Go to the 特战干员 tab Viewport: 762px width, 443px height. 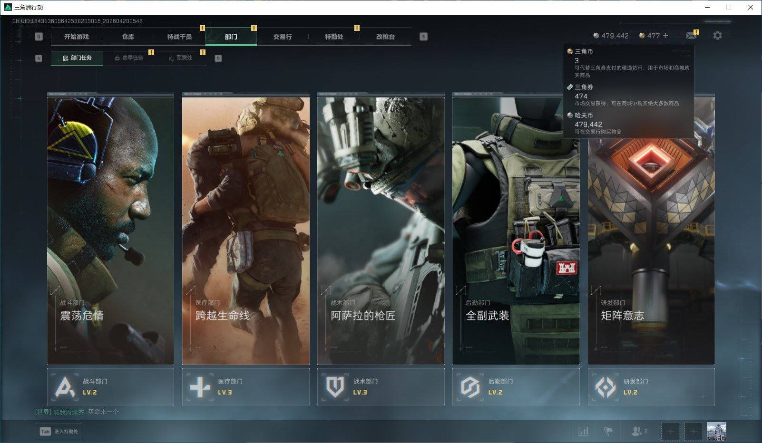[x=179, y=37]
